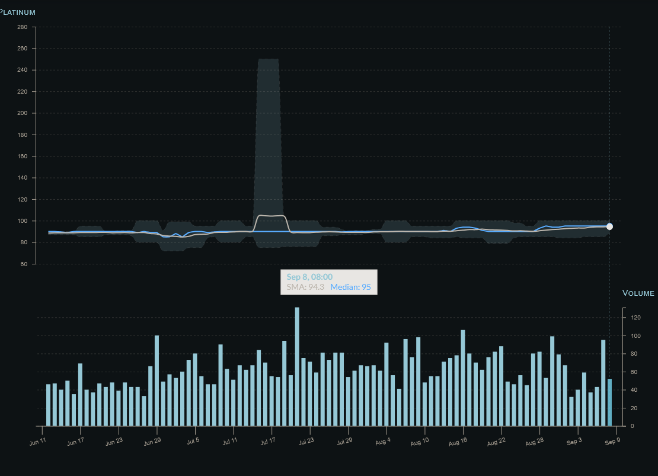Click the 180 label on the price axis
658x476 pixels.
pyautogui.click(x=23, y=135)
